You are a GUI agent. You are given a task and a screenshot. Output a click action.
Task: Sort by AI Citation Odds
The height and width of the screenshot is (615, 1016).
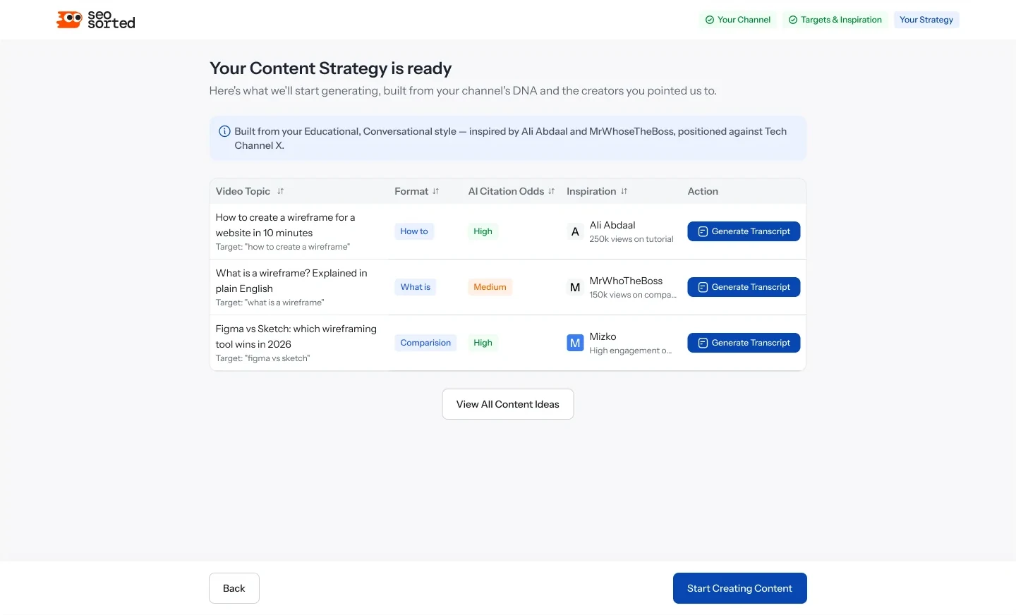[551, 191]
